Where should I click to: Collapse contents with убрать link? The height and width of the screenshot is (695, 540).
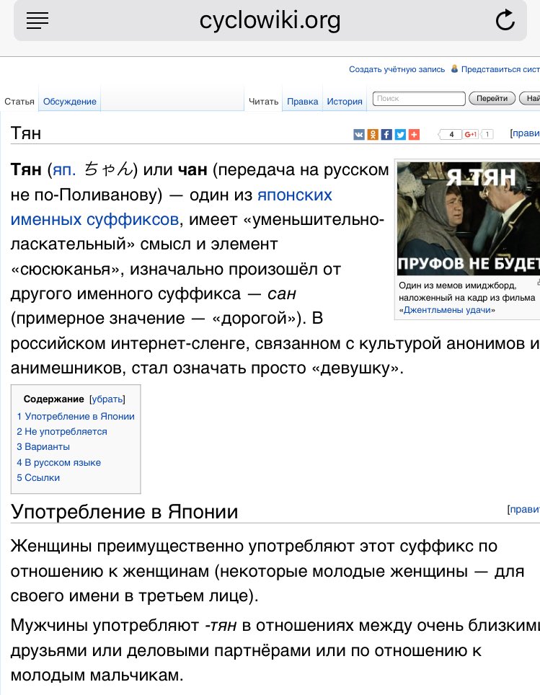pos(107,399)
